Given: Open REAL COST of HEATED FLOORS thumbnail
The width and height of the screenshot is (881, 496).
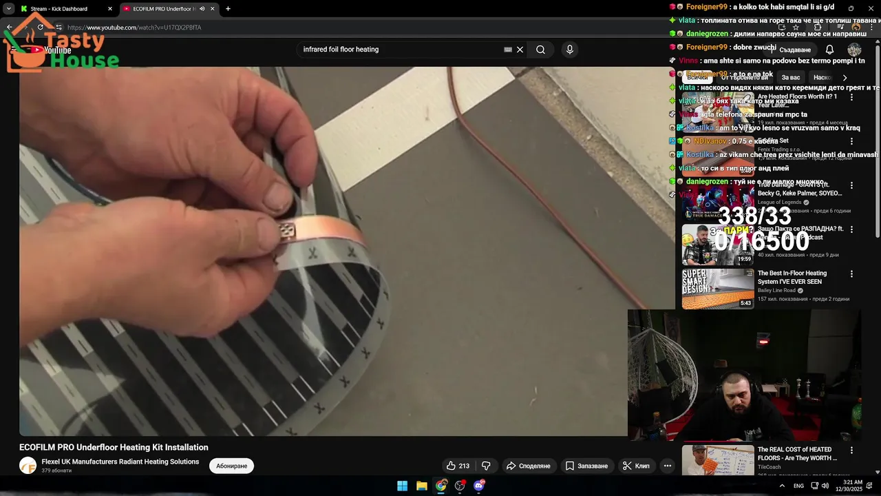Looking at the screenshot, I should click(718, 460).
